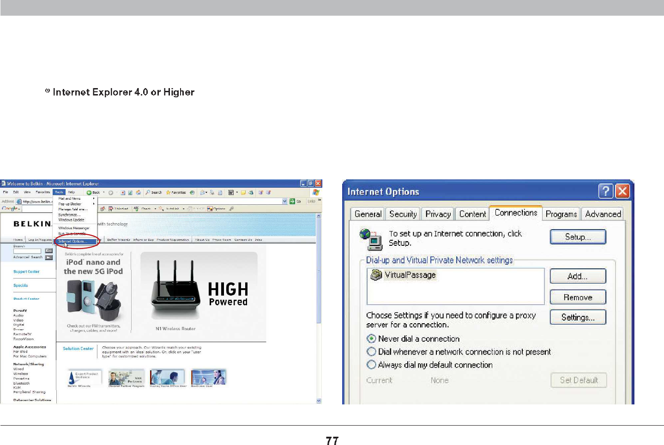Image resolution: width=664 pixels, height=445 pixels.
Task: Expand Pop-up Blocker submenu
Action: coord(94,204)
